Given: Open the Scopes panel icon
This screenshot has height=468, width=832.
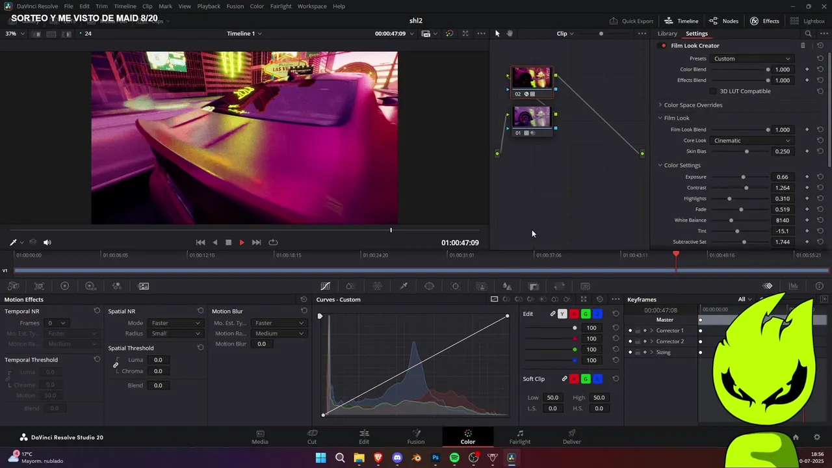Looking at the screenshot, I should [794, 286].
